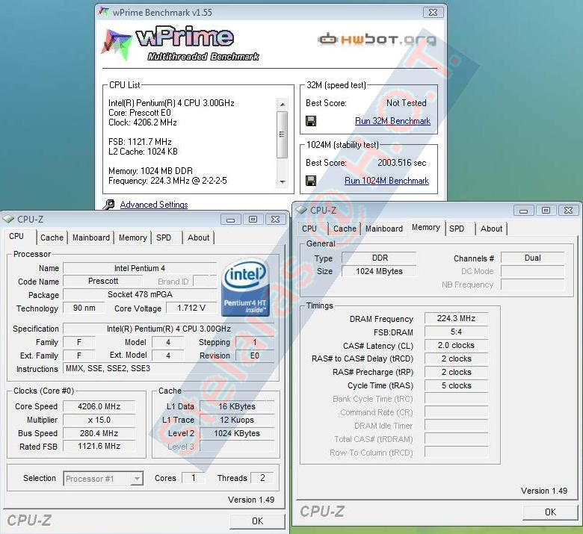Click CPU List scrollbar up arrow
583x534 pixels.
pos(283,105)
